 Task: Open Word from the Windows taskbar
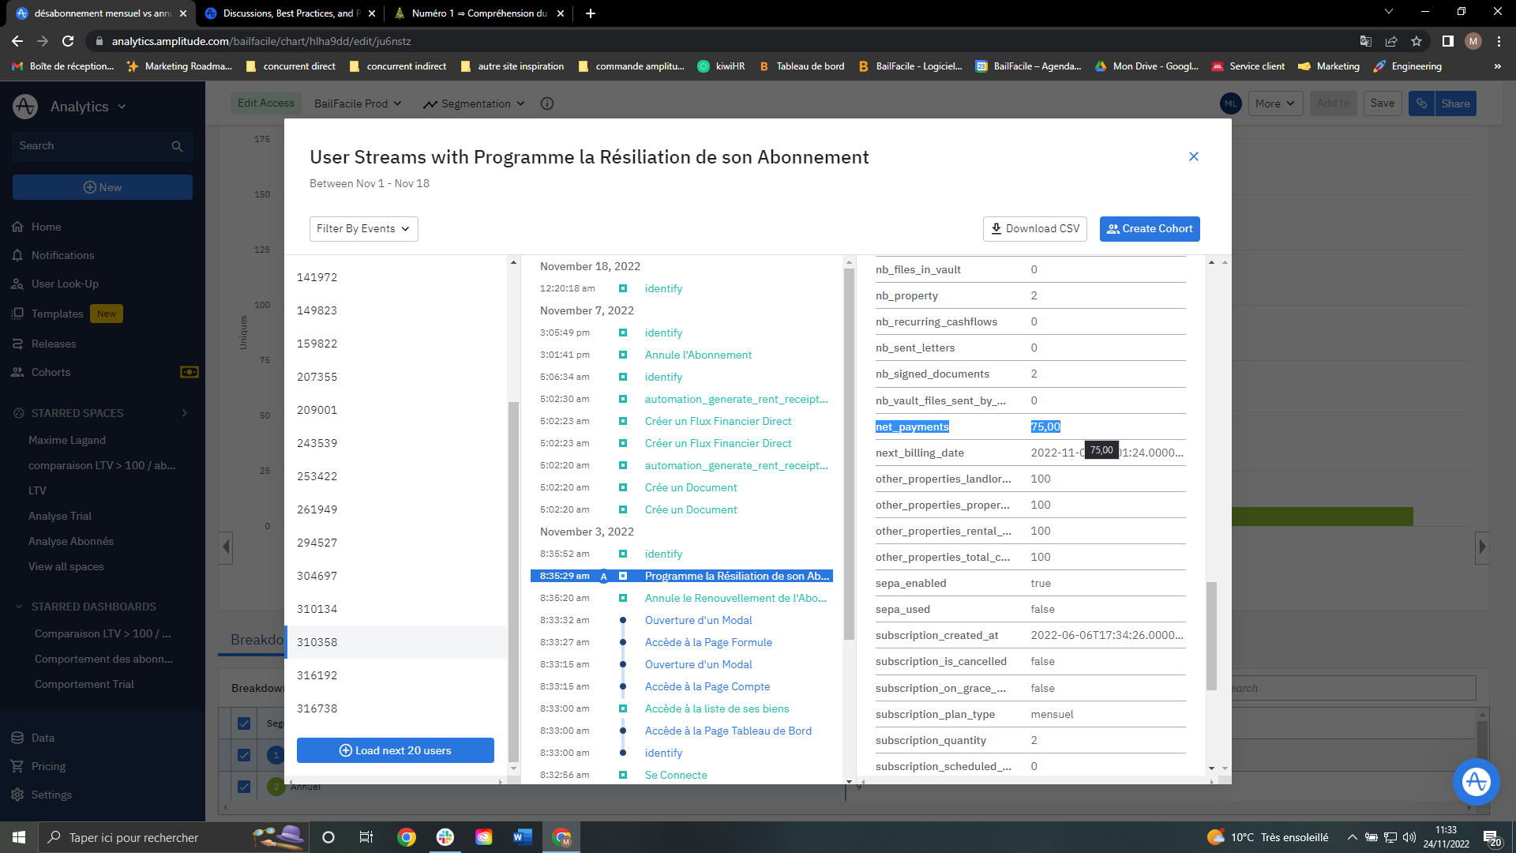pos(522,837)
